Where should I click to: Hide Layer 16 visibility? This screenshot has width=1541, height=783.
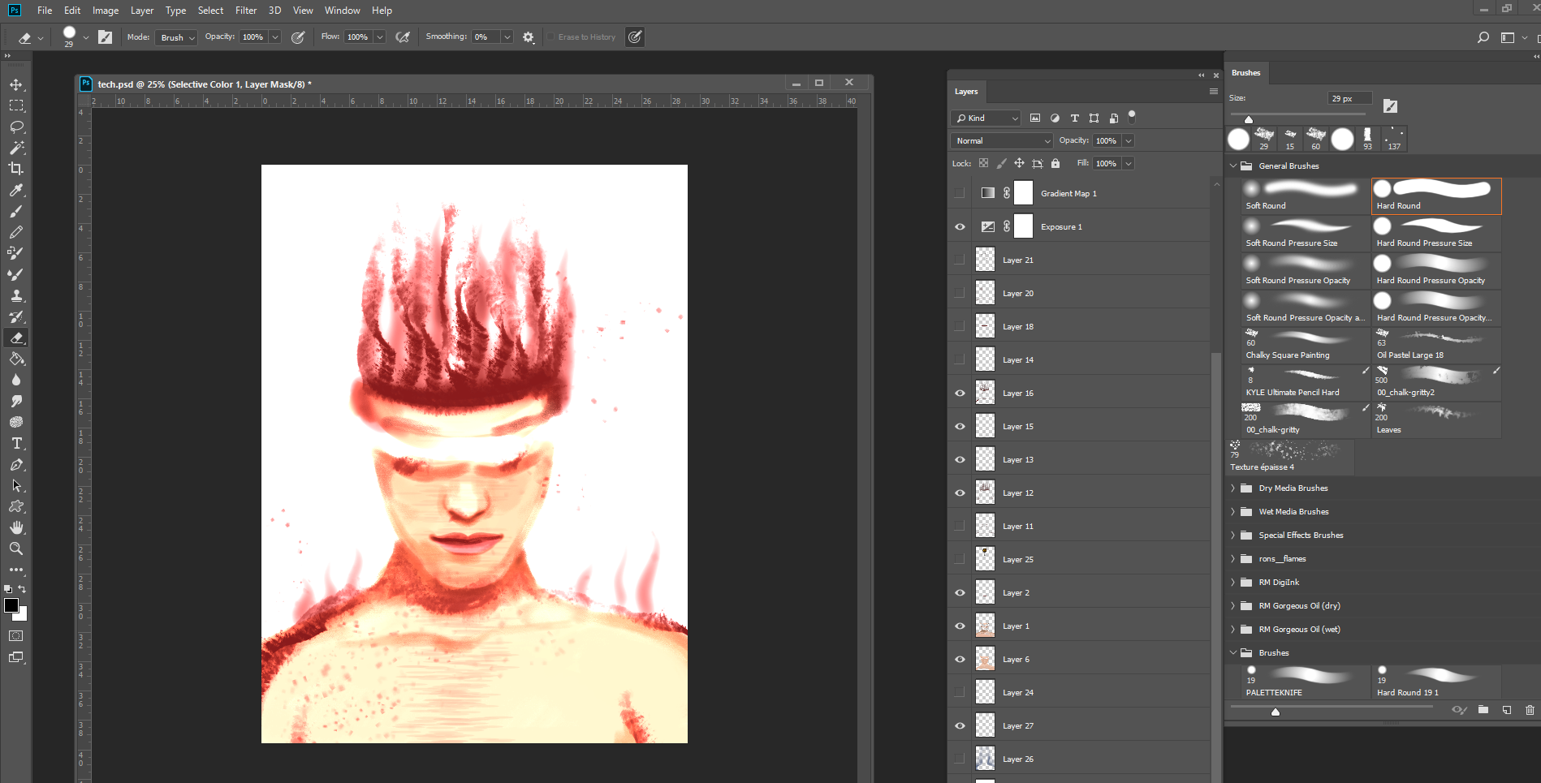click(960, 393)
